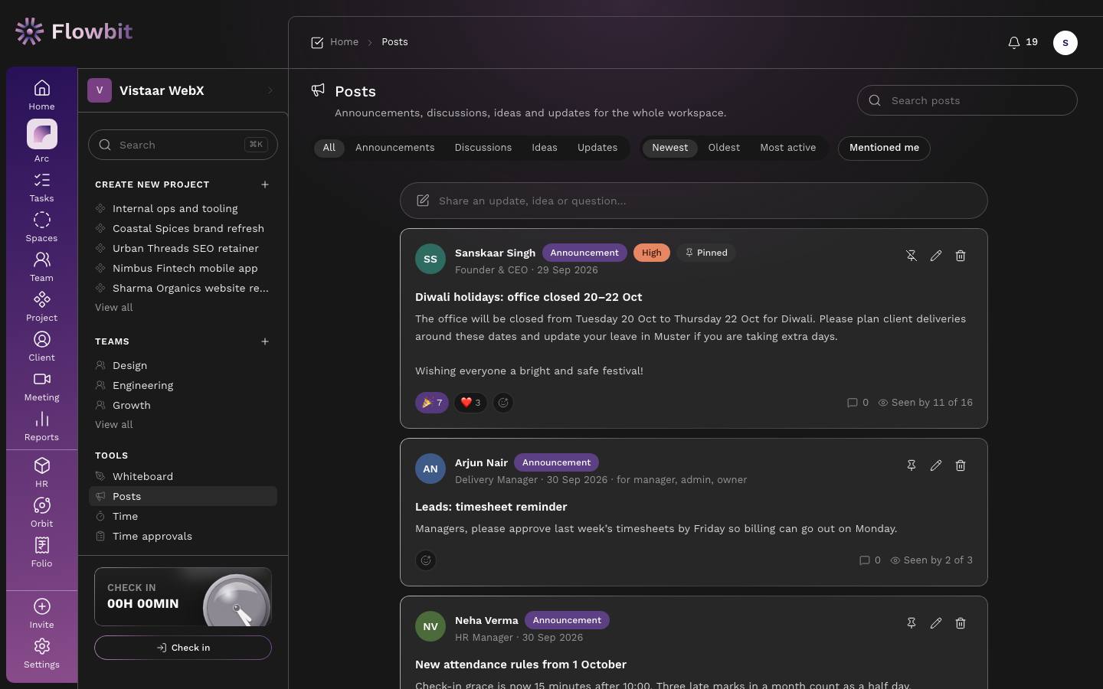View all projects in sidebar
Viewport: 1103px width, 689px height.
coord(114,307)
